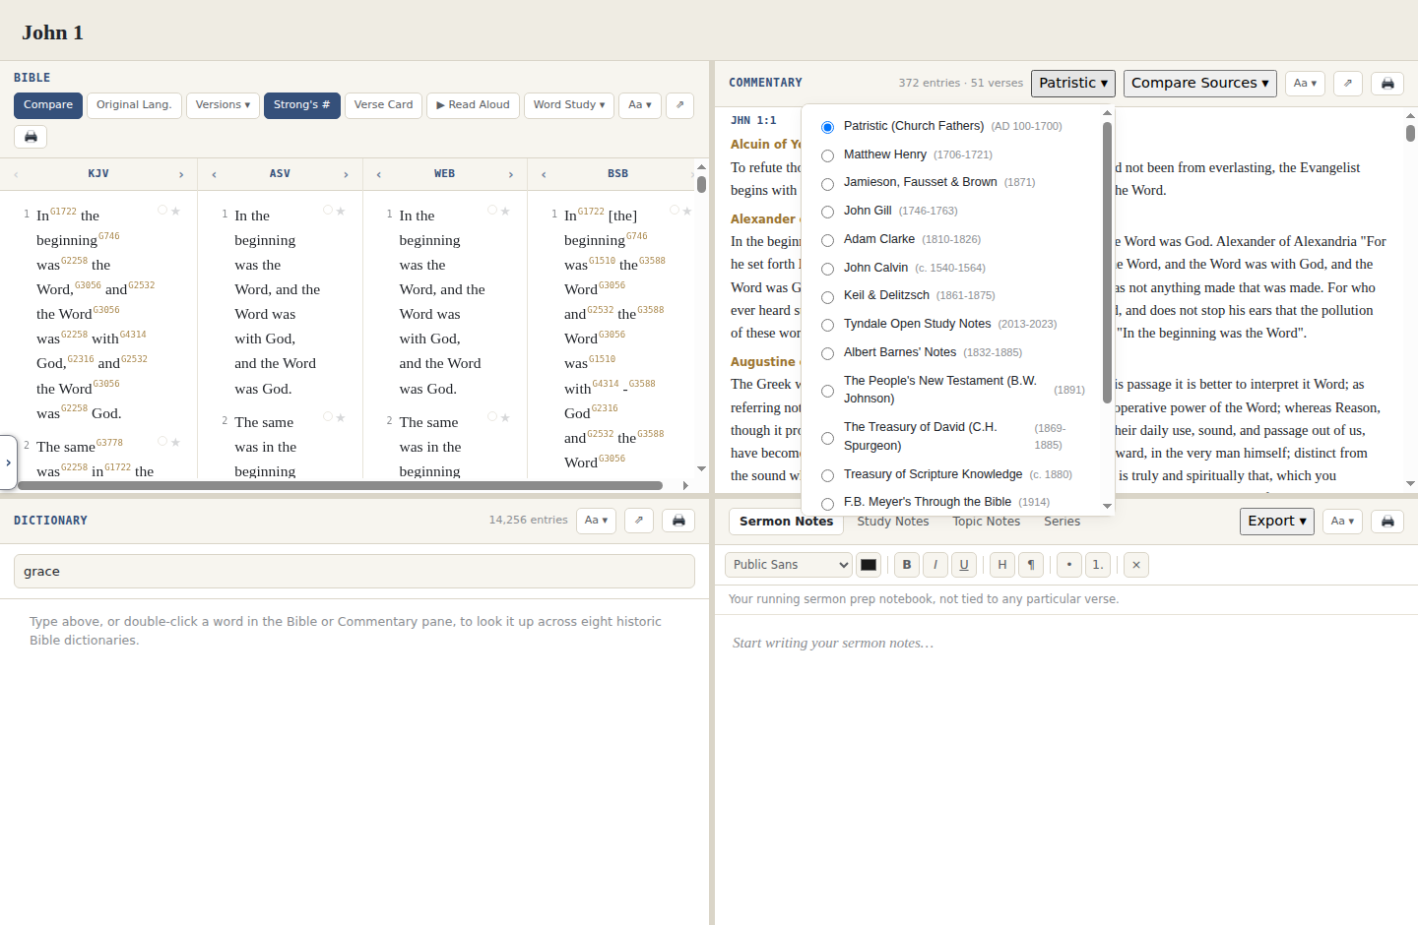1418x925 pixels.
Task: Choose font in Public Sans combo box
Action: coord(789,565)
